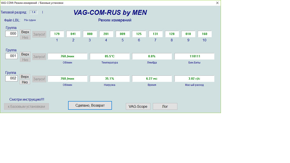Select value 018 in field 9

188,34
